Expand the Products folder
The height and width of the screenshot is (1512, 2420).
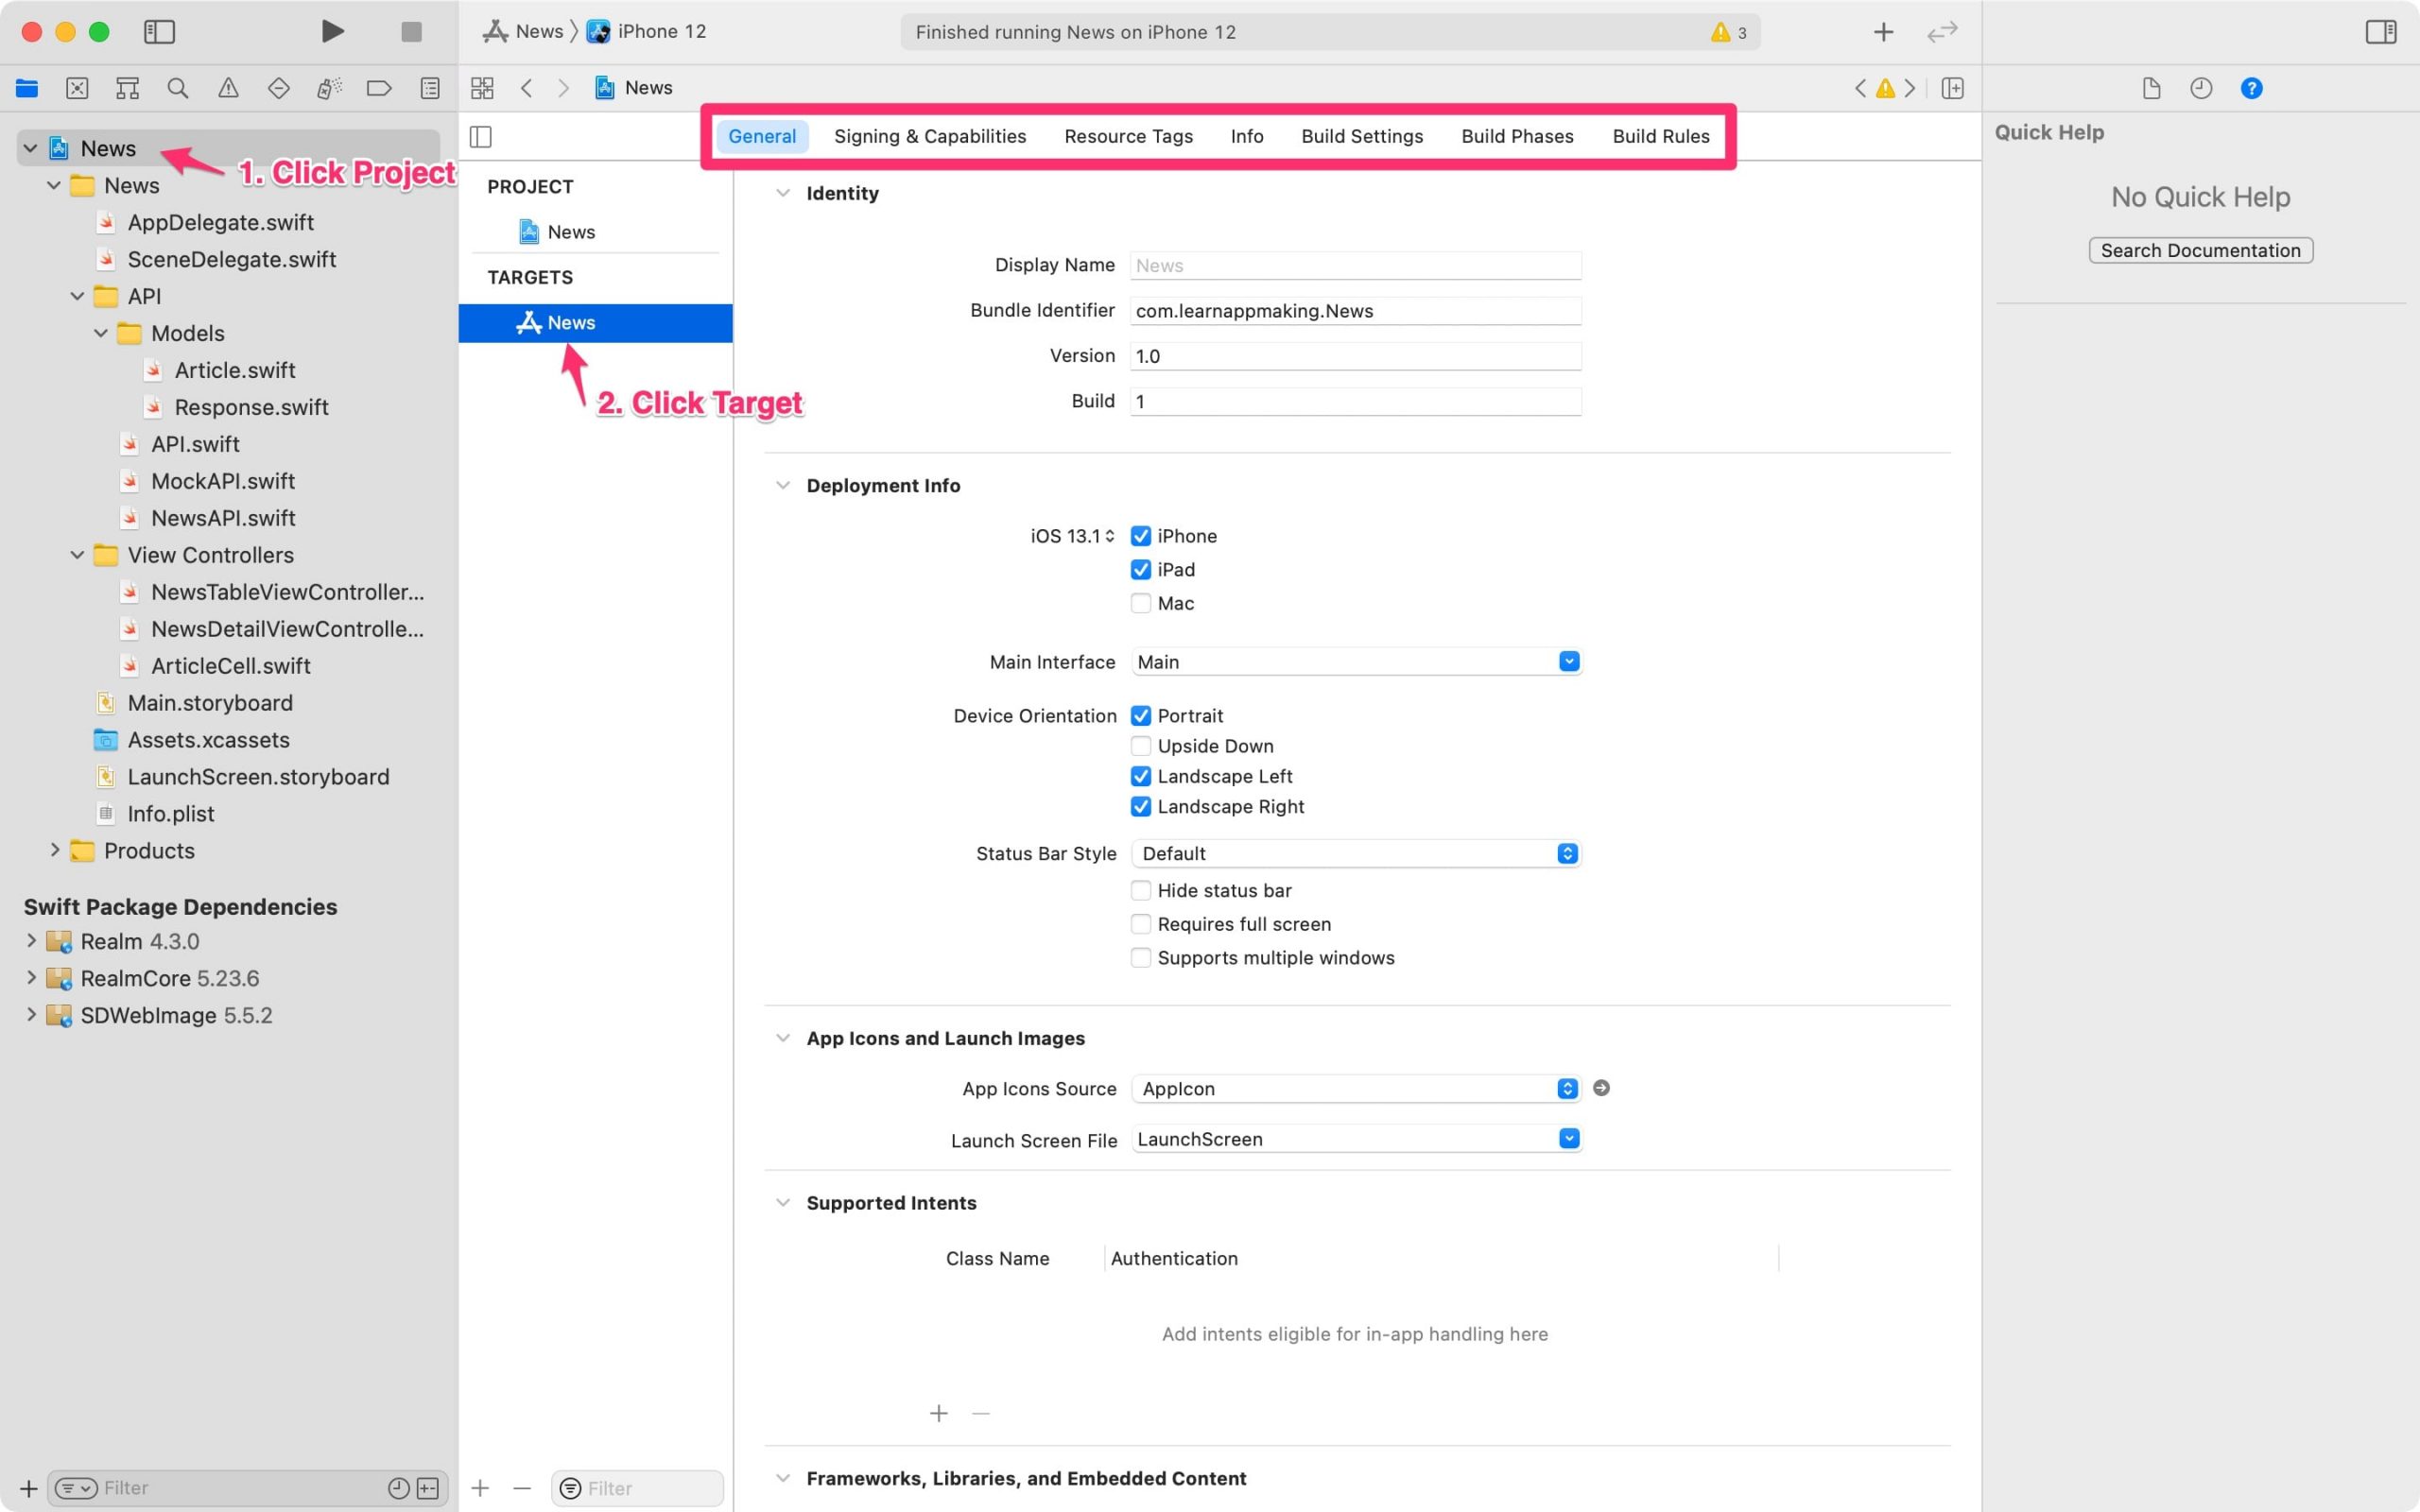(x=54, y=850)
